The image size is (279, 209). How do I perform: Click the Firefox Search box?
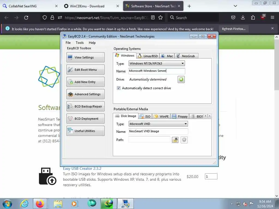pyautogui.click(x=193, y=18)
